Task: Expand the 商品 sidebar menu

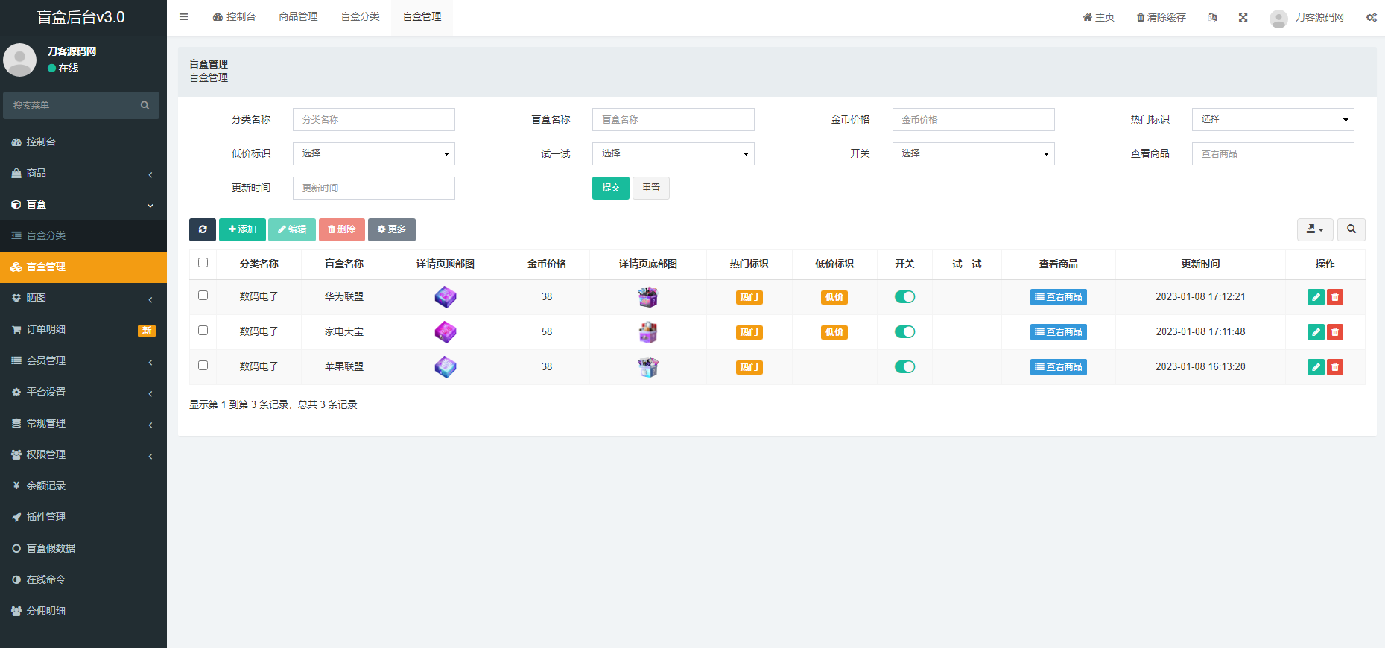Action: (83, 173)
